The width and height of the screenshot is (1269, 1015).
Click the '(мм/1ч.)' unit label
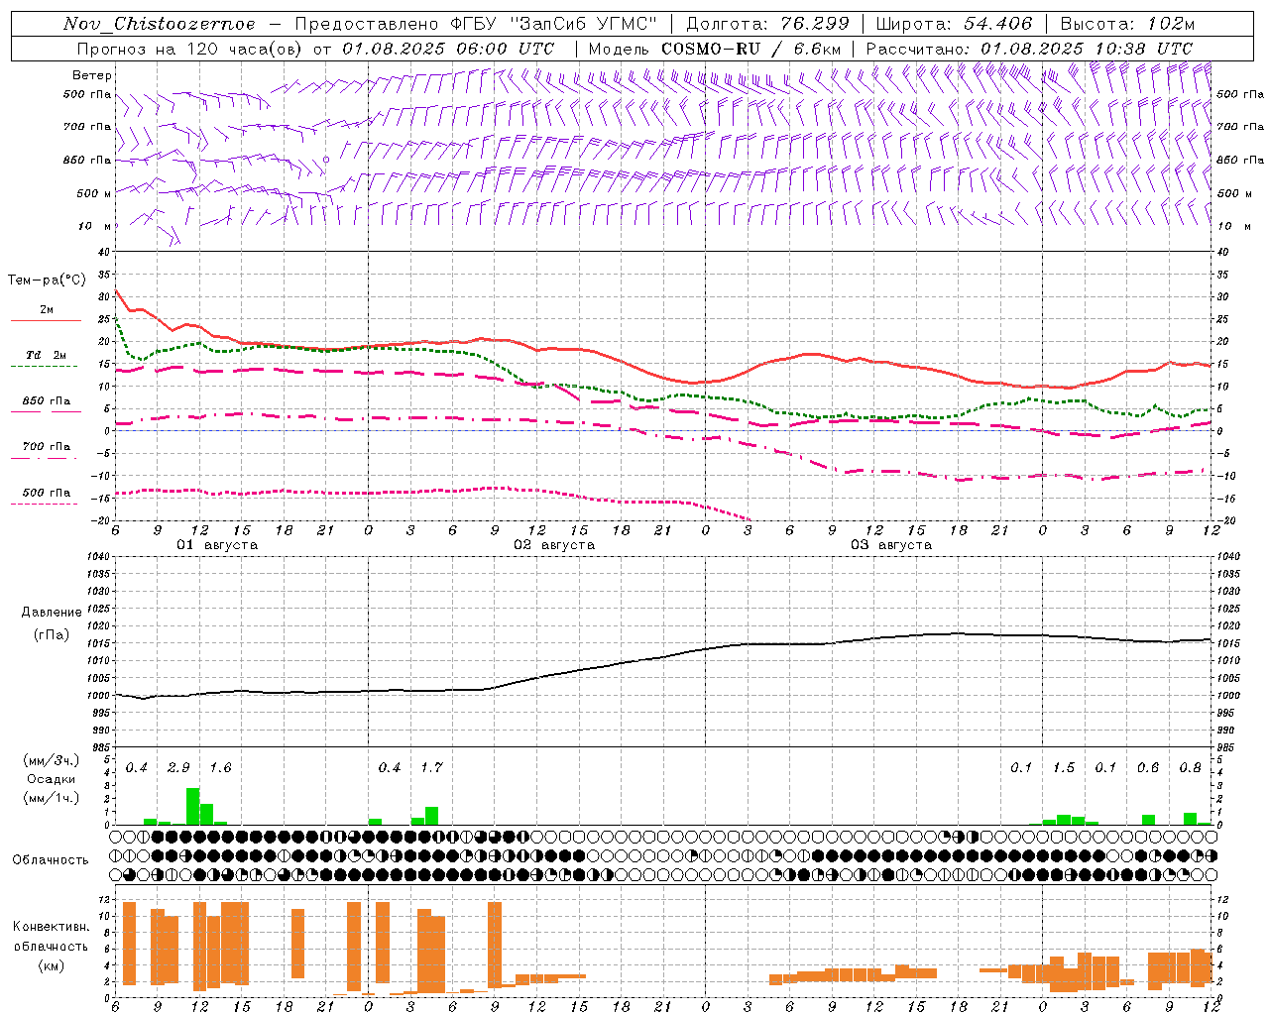[x=52, y=798]
